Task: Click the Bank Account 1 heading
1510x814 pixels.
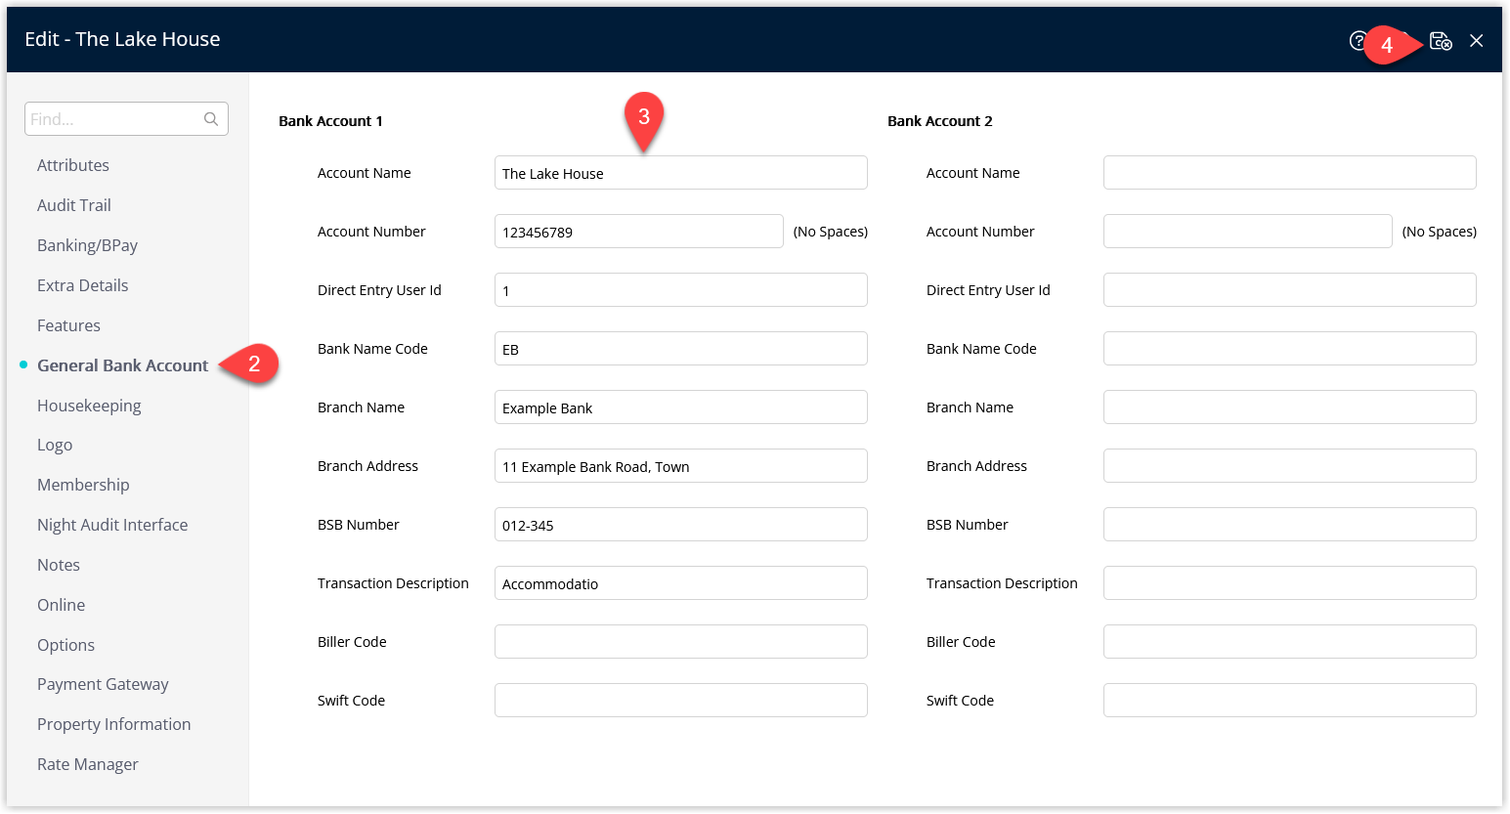Action: pos(330,121)
